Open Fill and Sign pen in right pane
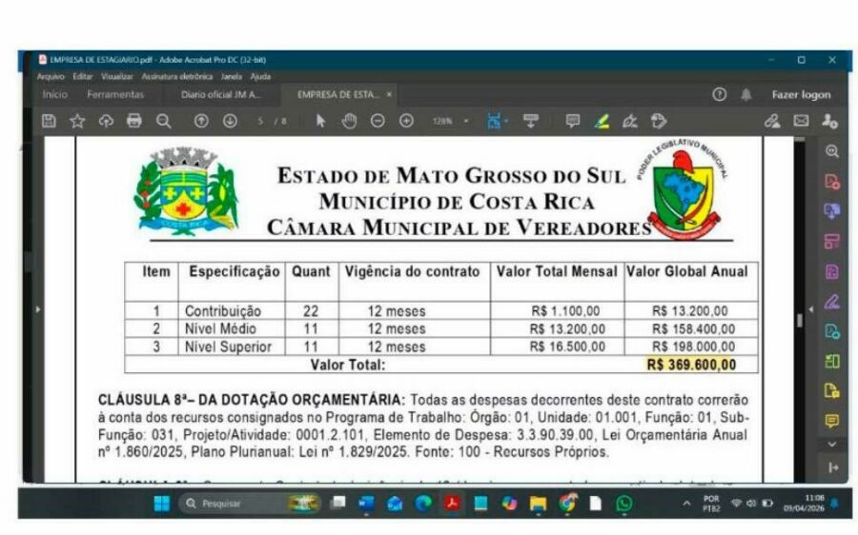The width and height of the screenshot is (858, 535). 831,301
